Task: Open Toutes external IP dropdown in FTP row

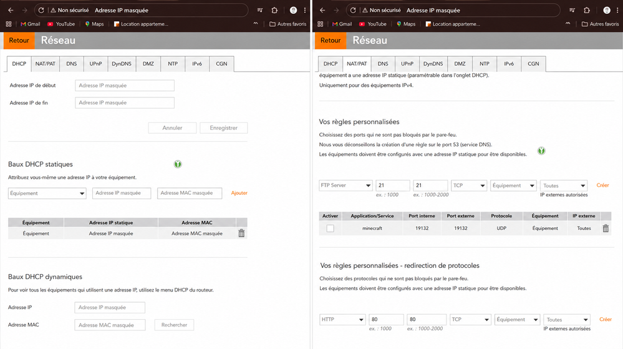Action: tap(564, 185)
